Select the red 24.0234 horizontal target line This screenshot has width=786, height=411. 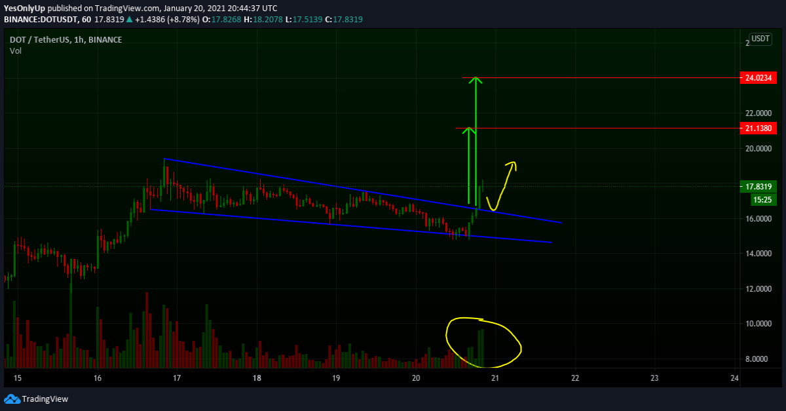(x=600, y=78)
